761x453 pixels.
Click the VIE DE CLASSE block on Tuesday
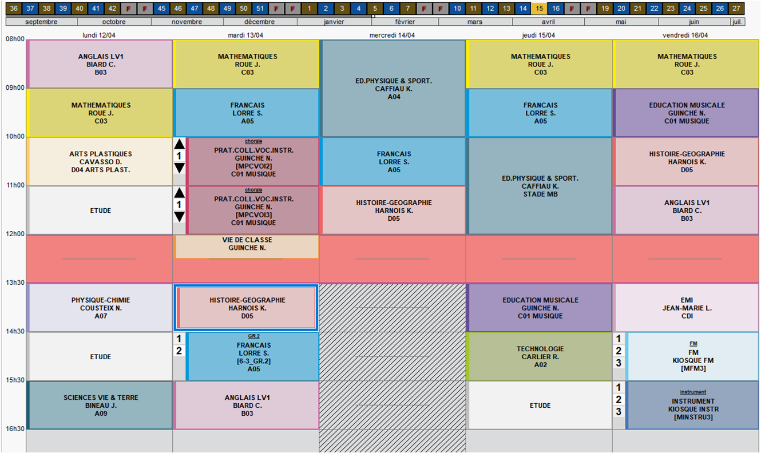pyautogui.click(x=247, y=244)
